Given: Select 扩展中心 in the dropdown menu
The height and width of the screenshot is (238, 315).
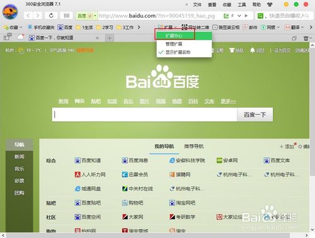Looking at the screenshot, I should point(184,36).
